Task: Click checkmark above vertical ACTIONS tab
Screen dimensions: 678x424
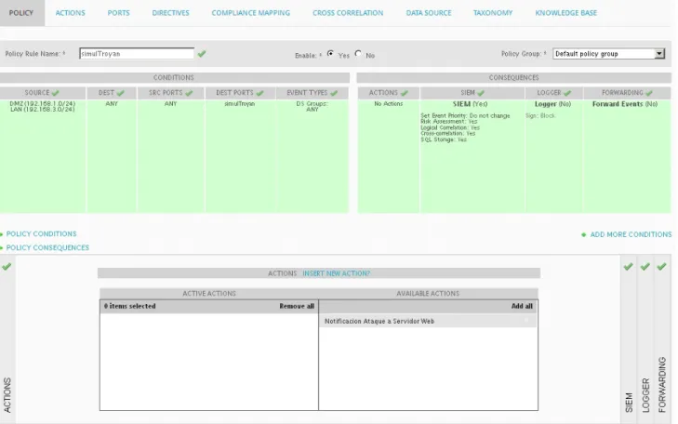Action: click(x=7, y=267)
